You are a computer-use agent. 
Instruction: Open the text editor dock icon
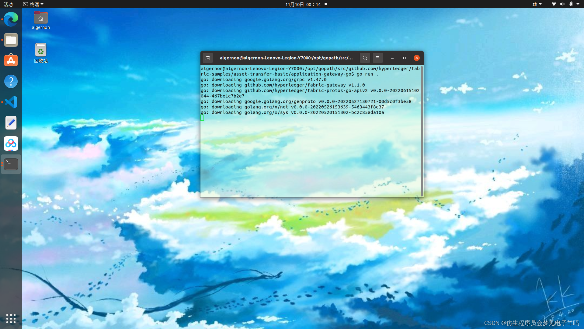point(11,123)
